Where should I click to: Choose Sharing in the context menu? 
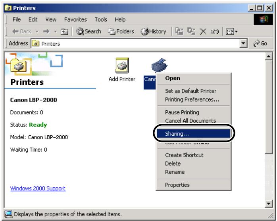click(x=193, y=134)
